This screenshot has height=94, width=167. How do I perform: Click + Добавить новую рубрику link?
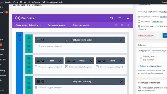(150, 66)
